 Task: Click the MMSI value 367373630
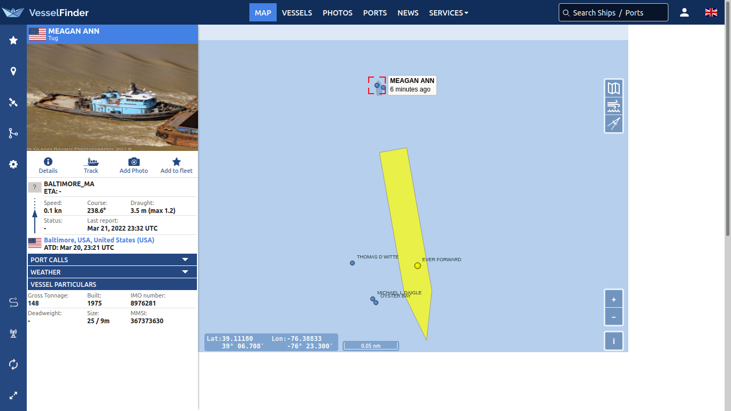pos(147,321)
